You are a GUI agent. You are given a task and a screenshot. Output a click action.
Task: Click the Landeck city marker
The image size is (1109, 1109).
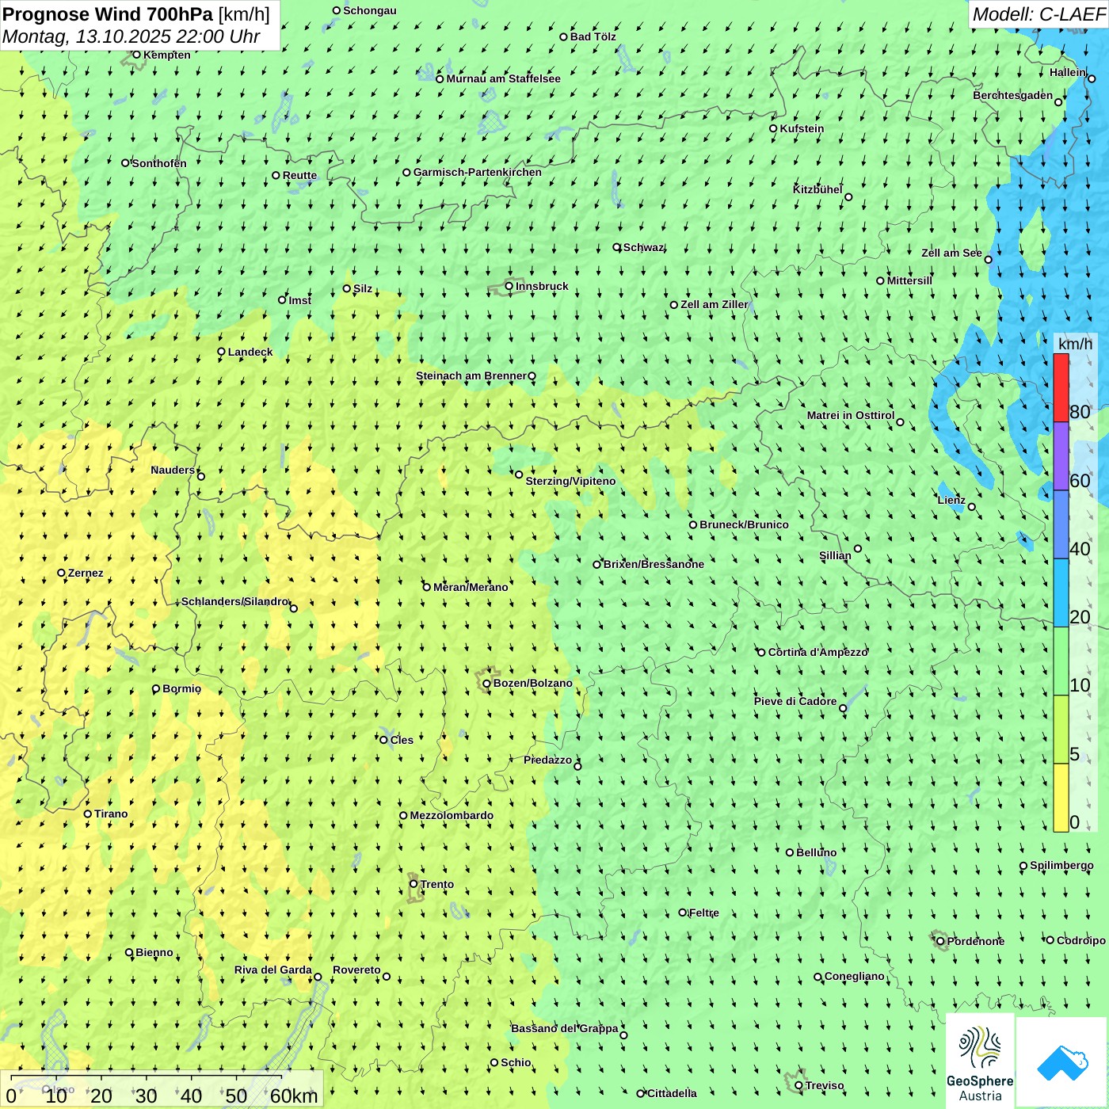[x=222, y=352]
